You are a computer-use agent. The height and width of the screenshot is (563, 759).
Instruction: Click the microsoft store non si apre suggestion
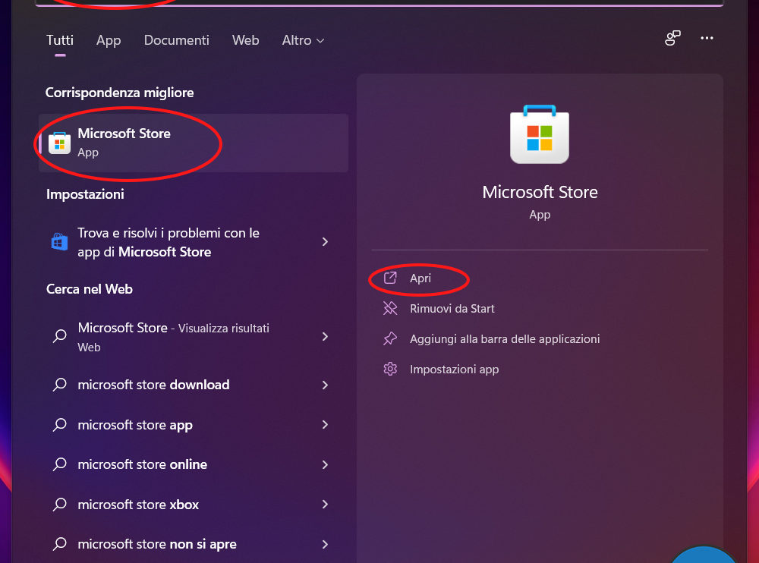[x=156, y=544]
